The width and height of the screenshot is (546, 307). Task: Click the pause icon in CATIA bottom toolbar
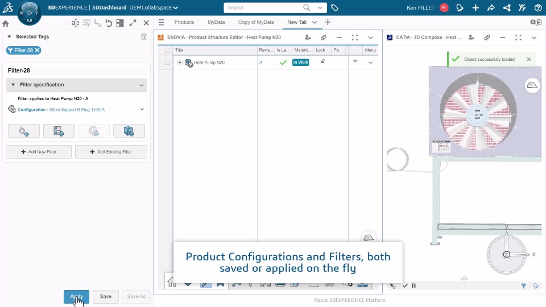pyautogui.click(x=413, y=286)
